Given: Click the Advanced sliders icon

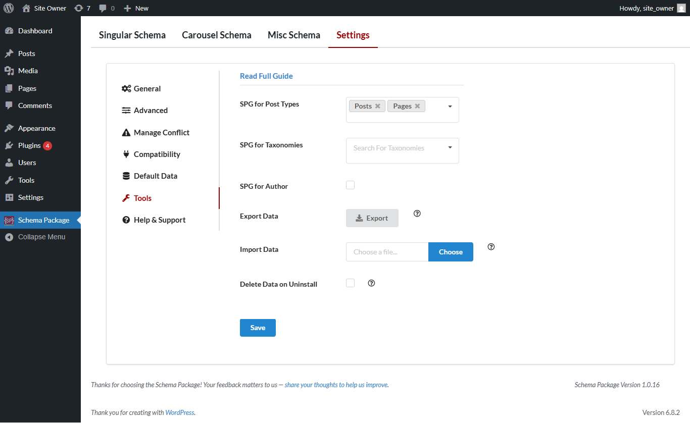Looking at the screenshot, I should point(126,111).
